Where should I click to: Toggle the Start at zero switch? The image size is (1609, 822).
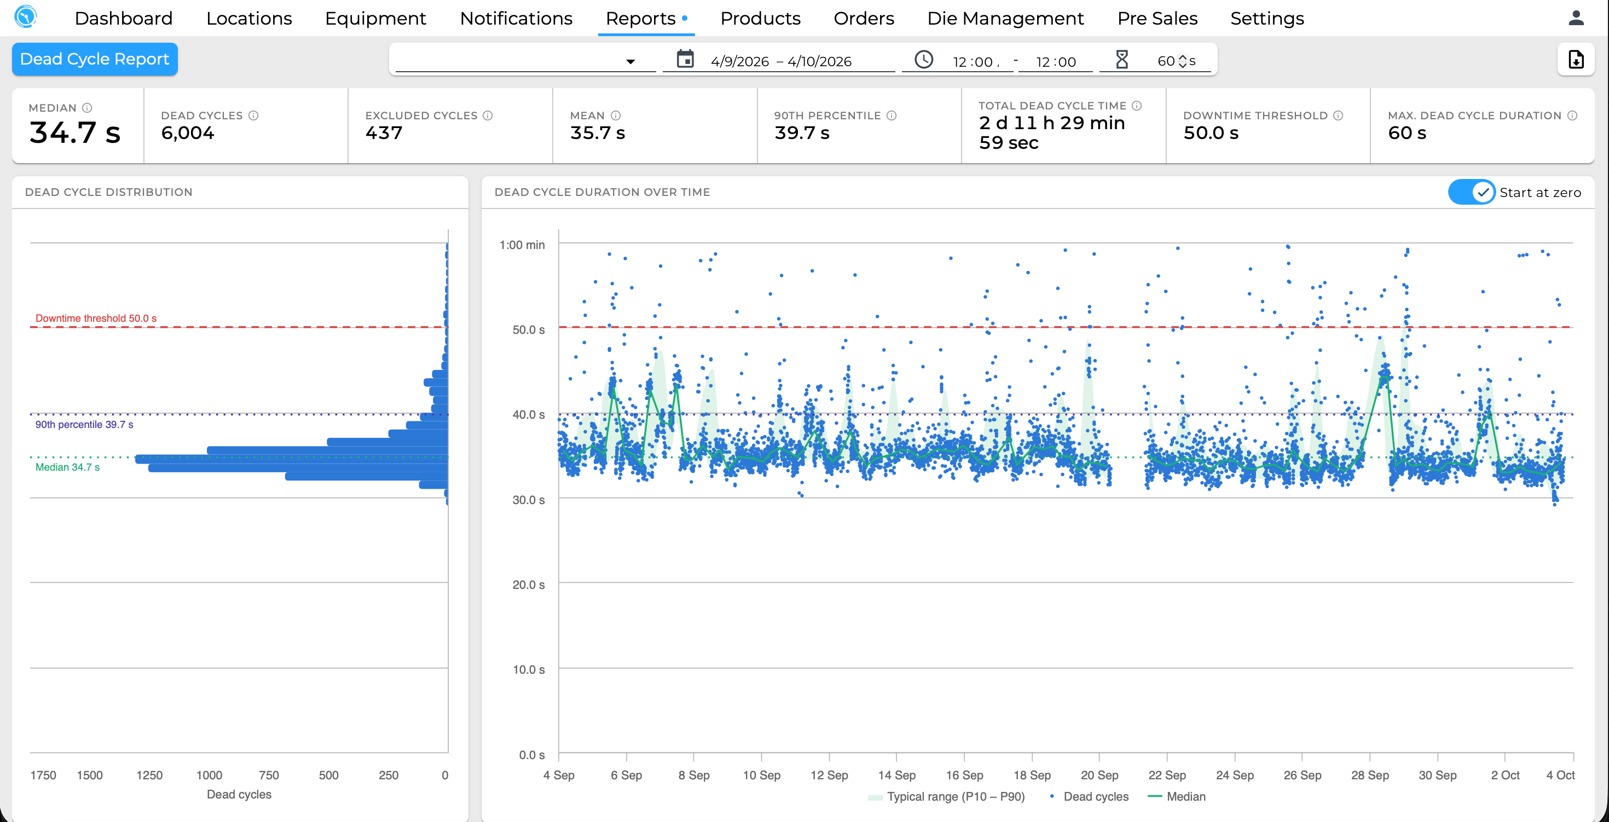coord(1472,193)
